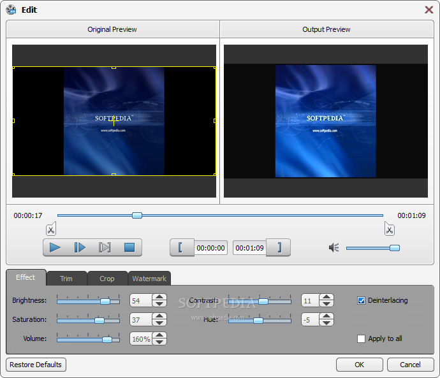Click the Contrast value field showing 11

pyautogui.click(x=311, y=301)
